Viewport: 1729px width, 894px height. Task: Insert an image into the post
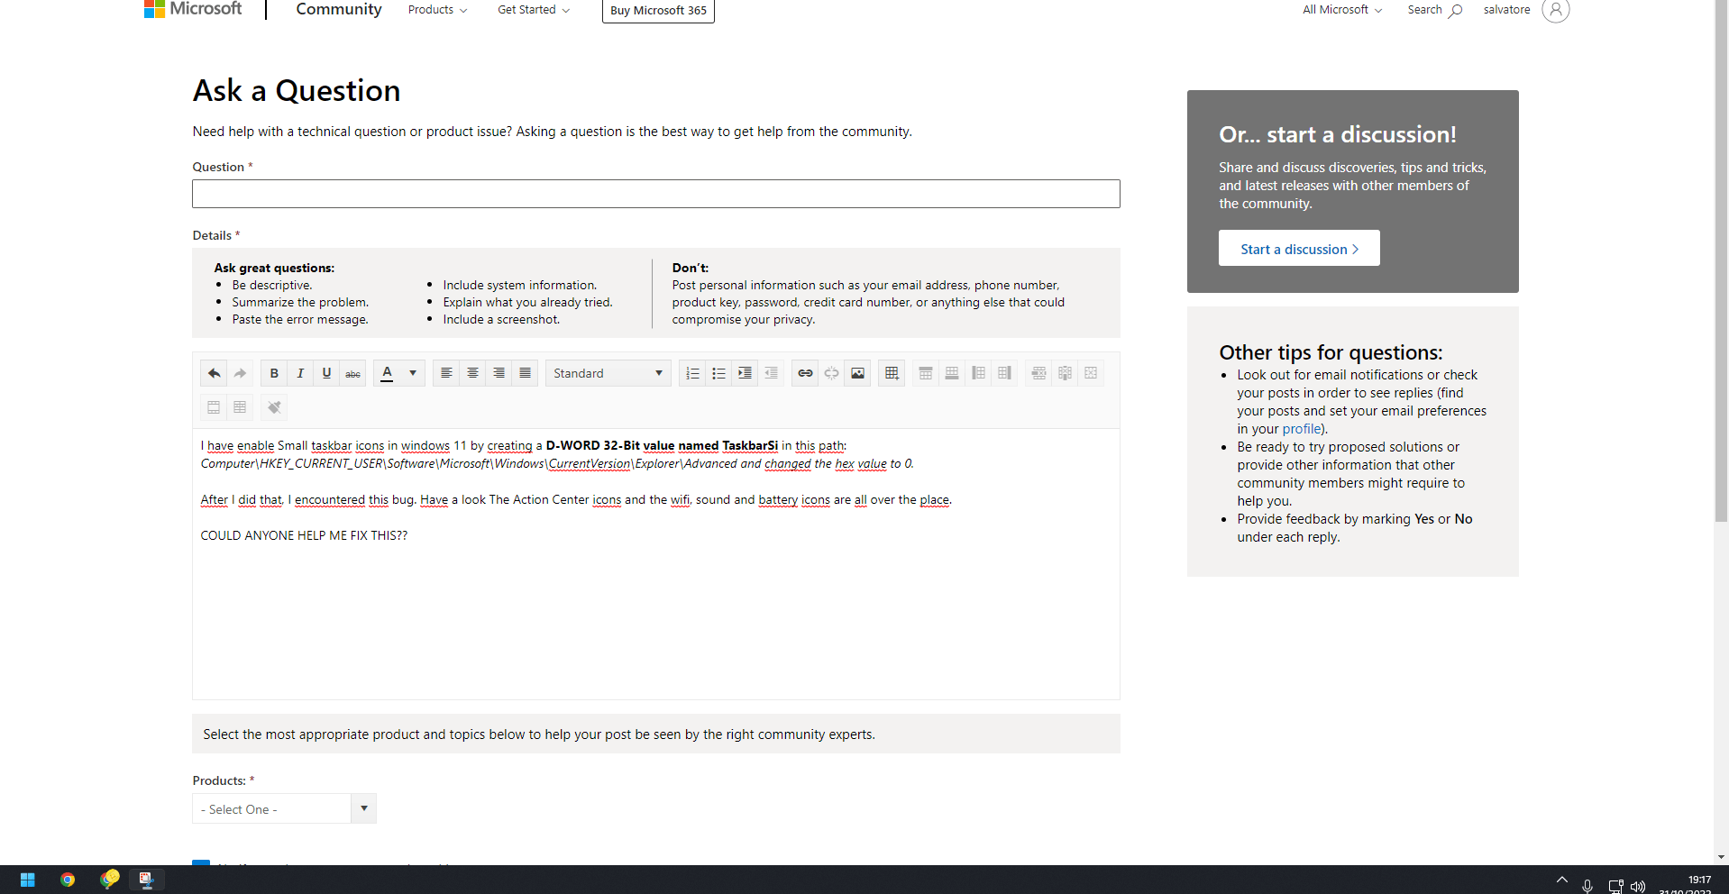click(857, 373)
